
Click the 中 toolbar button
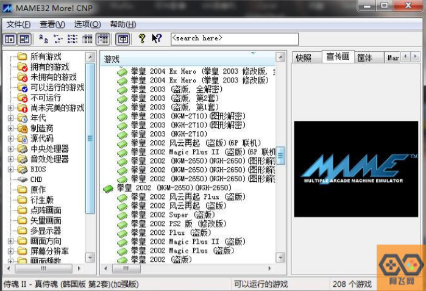(122, 39)
